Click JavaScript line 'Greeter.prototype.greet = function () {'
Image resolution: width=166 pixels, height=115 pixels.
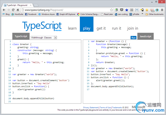121,53
